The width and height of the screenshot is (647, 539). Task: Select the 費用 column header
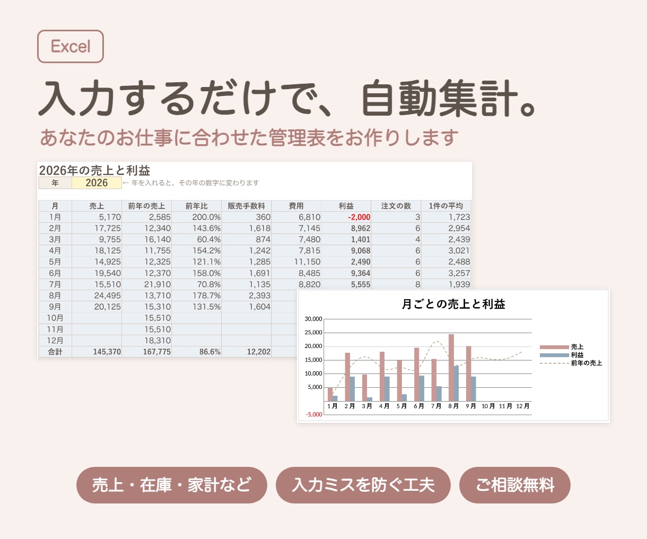[296, 206]
